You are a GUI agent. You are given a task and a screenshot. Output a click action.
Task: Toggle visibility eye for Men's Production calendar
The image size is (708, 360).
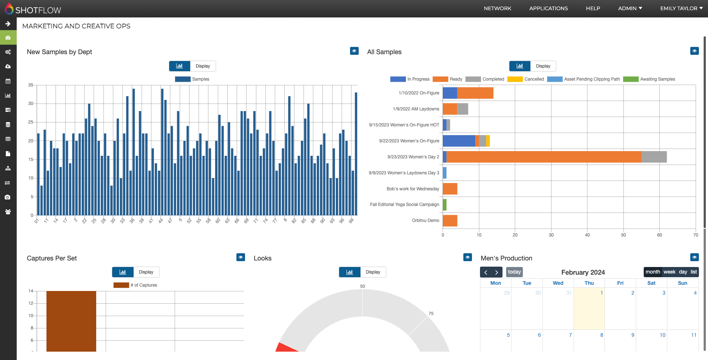coord(694,257)
